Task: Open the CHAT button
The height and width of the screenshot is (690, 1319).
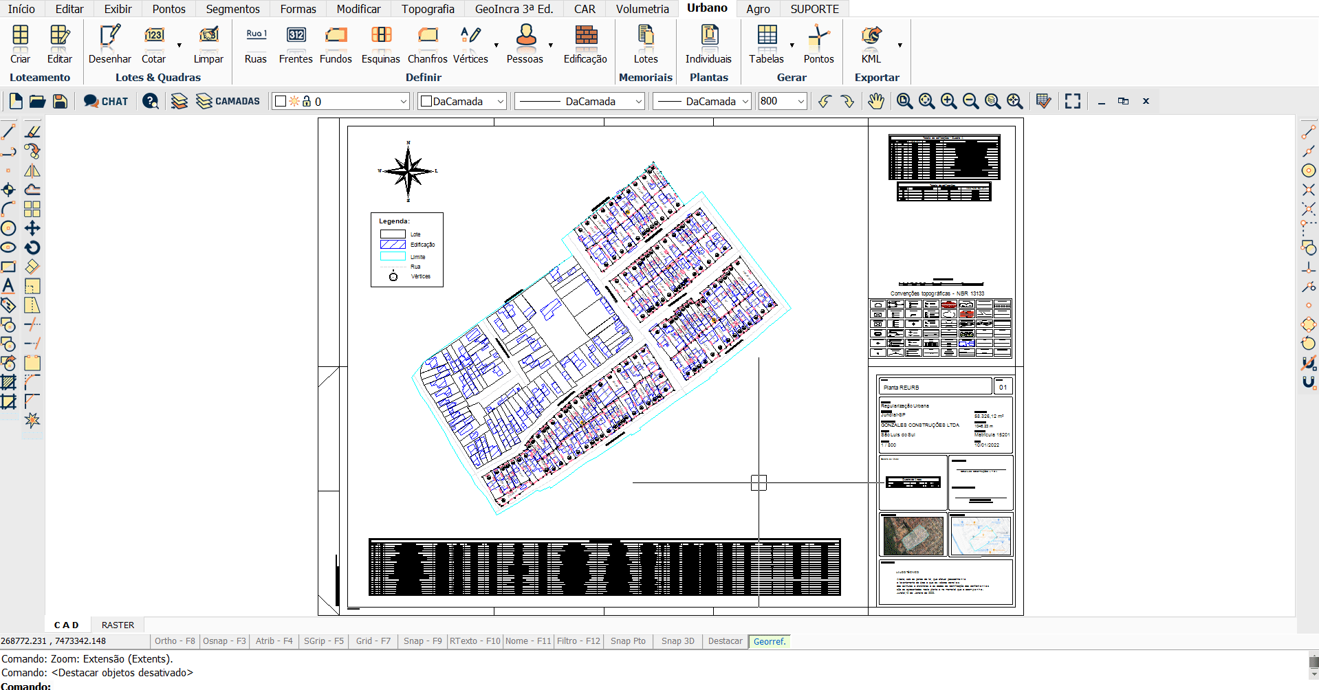Action: coord(106,102)
